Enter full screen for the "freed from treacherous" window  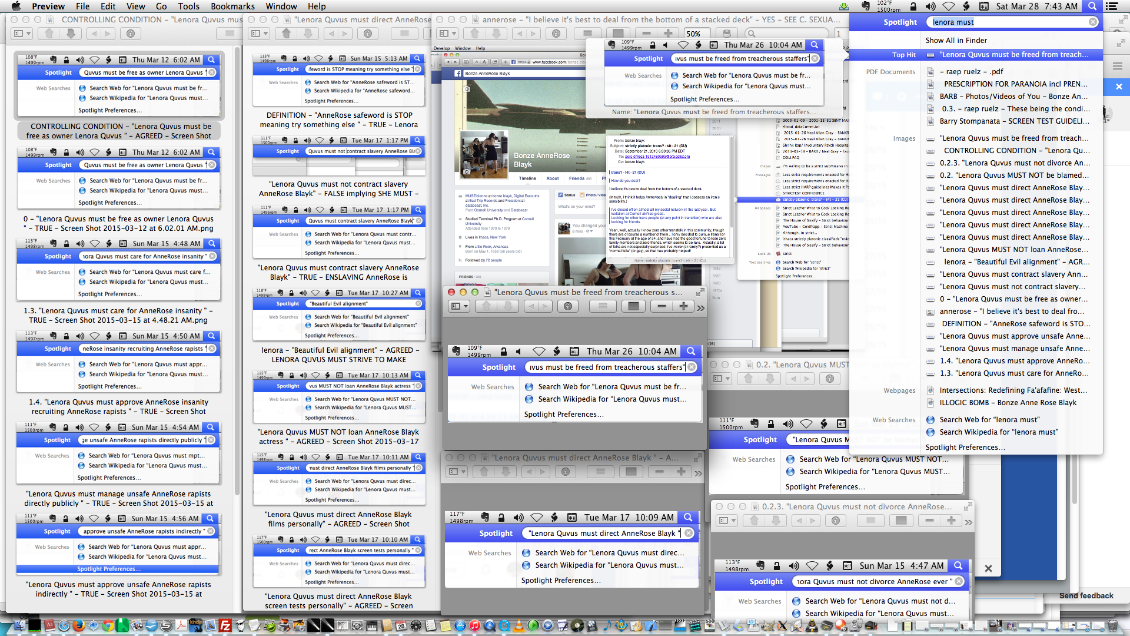[700, 292]
